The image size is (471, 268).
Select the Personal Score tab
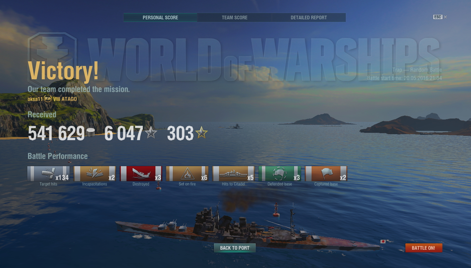160,18
